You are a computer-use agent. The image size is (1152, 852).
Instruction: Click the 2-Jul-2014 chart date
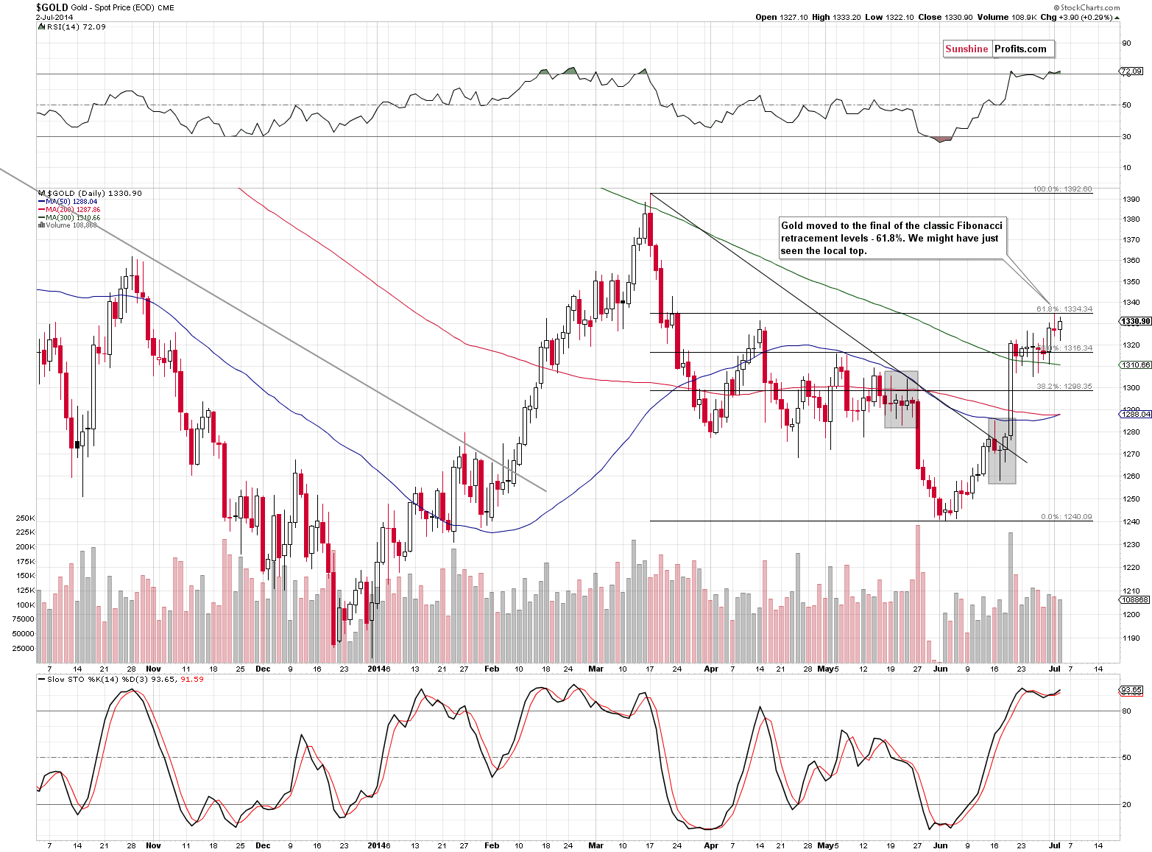pos(54,17)
